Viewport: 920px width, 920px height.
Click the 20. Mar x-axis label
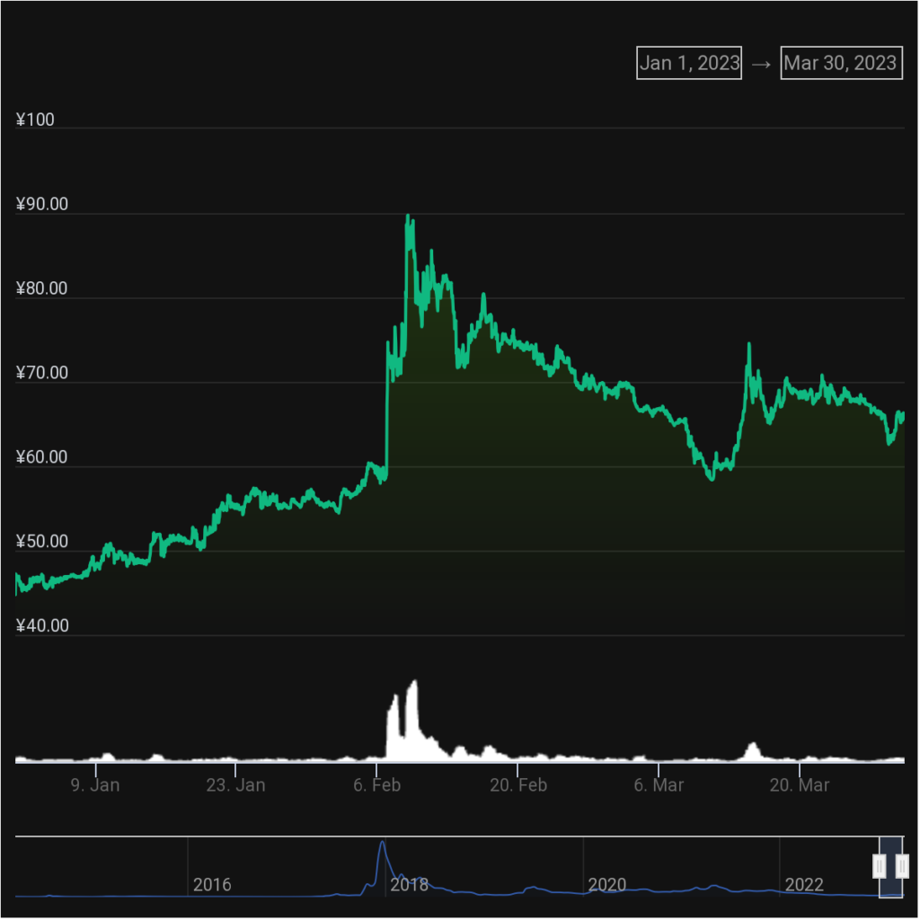click(801, 785)
